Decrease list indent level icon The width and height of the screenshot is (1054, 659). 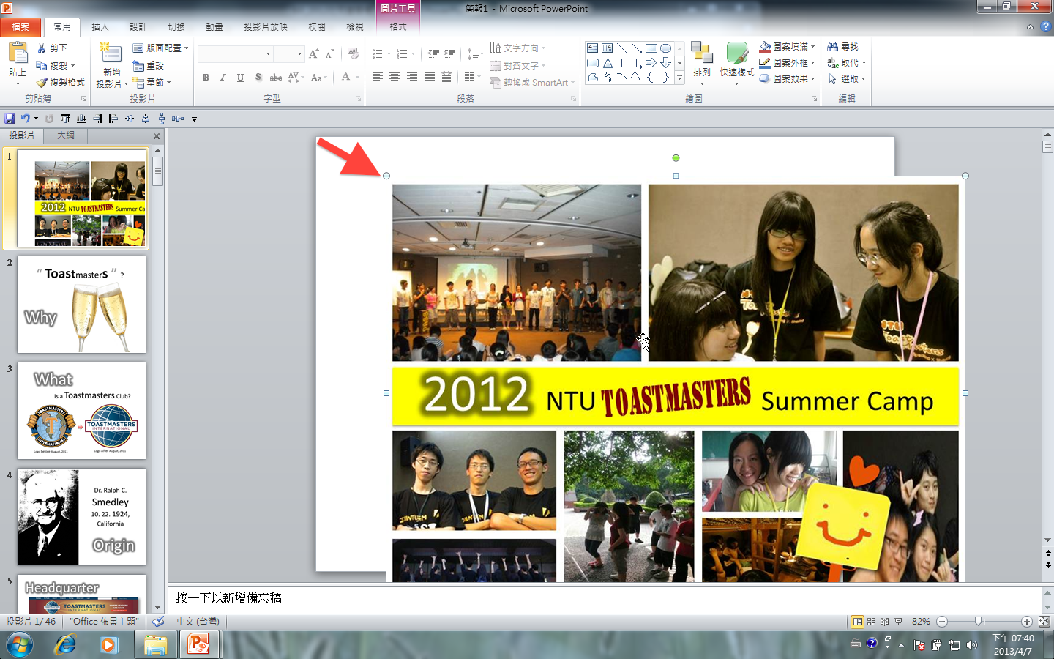coord(433,54)
